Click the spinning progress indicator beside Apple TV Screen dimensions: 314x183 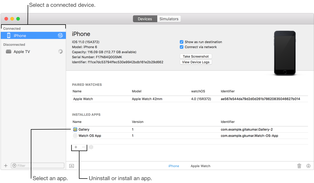tap(60, 52)
